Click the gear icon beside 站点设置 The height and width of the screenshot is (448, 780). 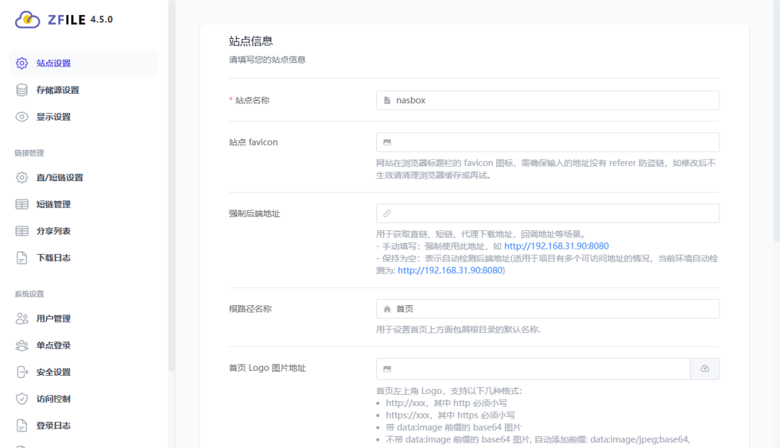point(21,63)
